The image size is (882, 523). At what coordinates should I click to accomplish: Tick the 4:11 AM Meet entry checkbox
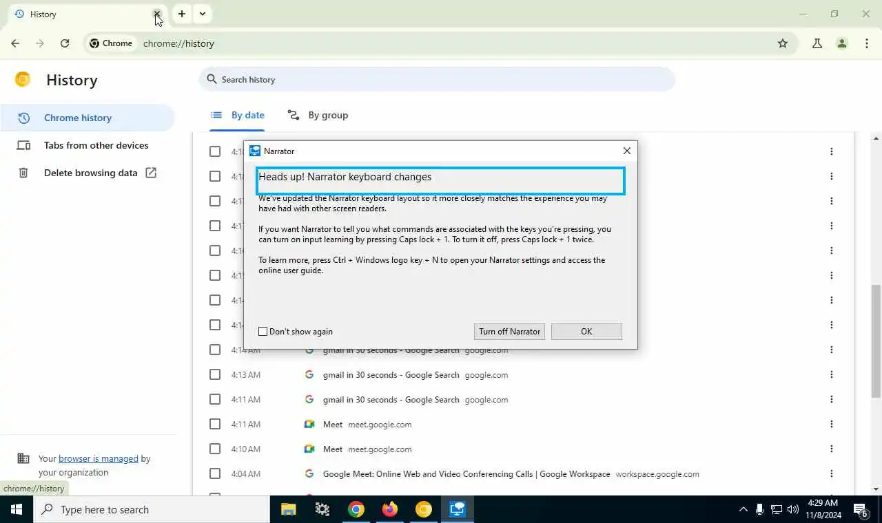[215, 424]
